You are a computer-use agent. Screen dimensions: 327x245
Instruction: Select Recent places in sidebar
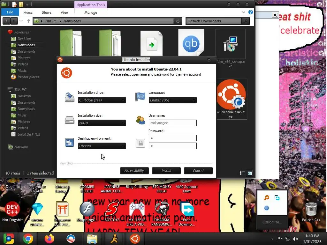tap(28, 77)
